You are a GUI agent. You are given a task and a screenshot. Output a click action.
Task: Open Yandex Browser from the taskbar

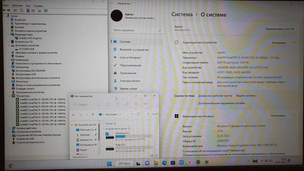point(190,162)
